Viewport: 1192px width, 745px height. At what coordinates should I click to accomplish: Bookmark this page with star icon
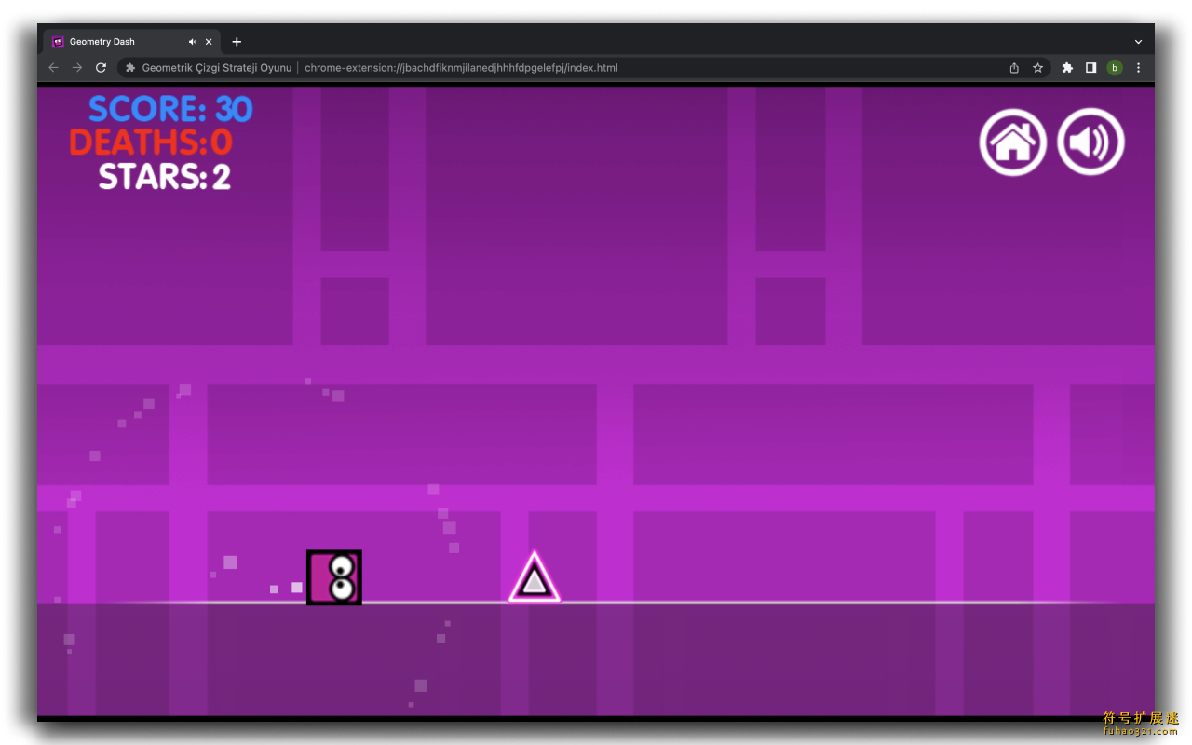tap(1037, 68)
